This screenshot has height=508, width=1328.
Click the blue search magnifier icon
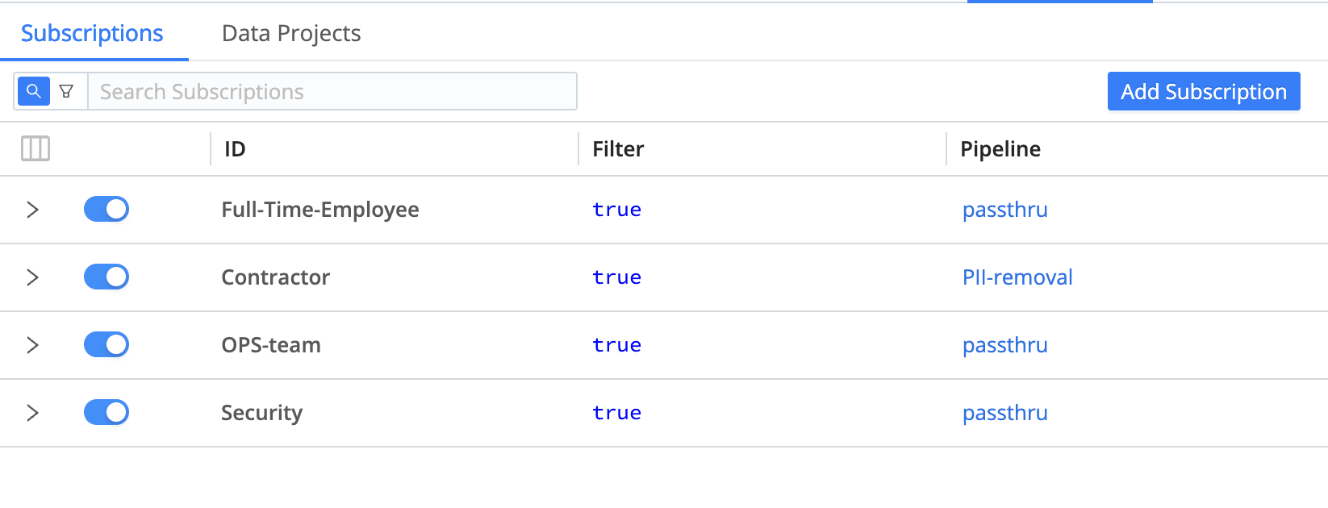coord(34,91)
